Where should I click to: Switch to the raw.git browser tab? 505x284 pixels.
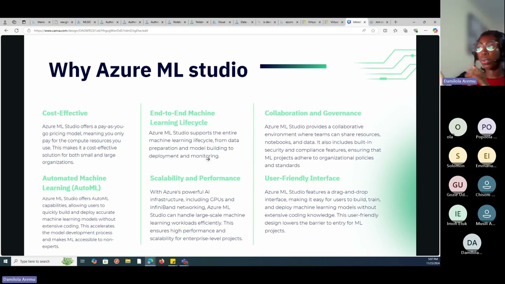[x=64, y=22]
